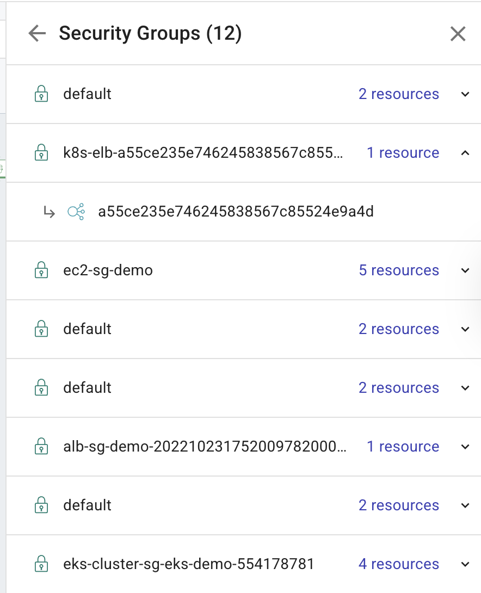Click the lock icon next to eks-cluster-sg-eks-demo-554178781

pos(42,564)
